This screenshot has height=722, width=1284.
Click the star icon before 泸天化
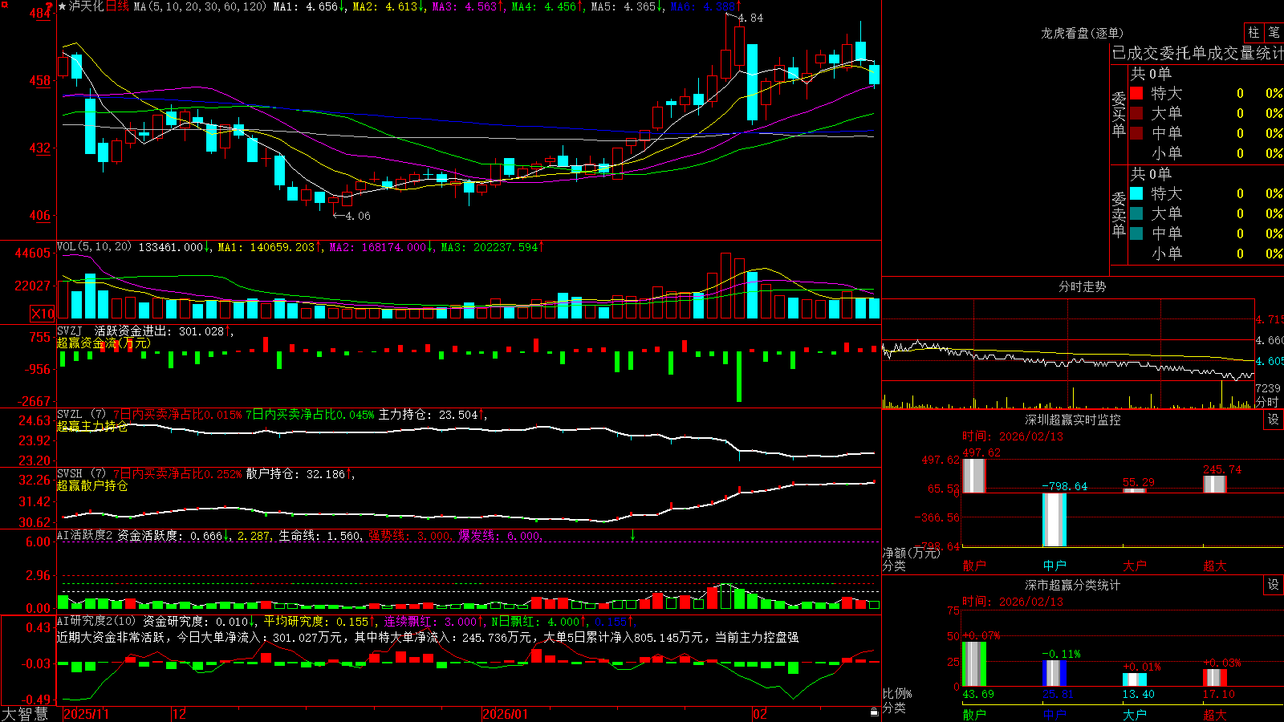63,6
